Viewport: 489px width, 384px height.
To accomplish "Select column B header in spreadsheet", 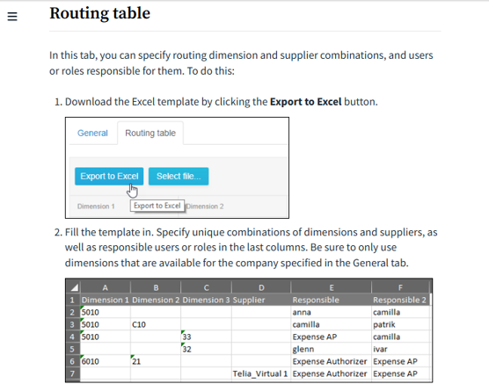I will 156,287.
